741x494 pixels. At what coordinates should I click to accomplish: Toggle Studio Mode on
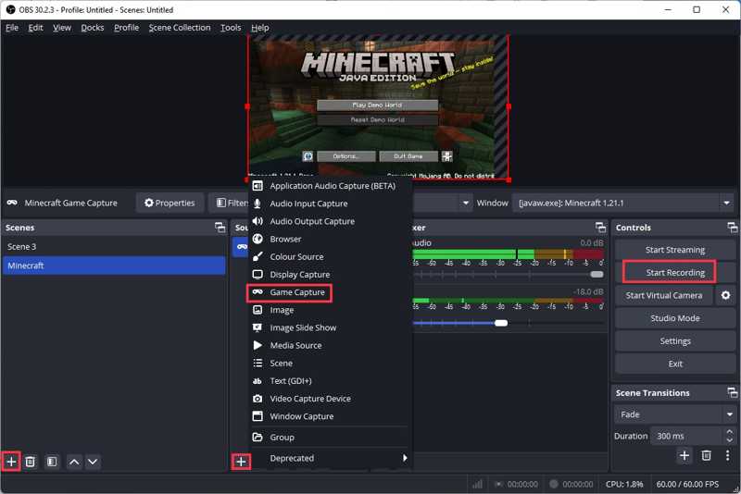tap(674, 318)
